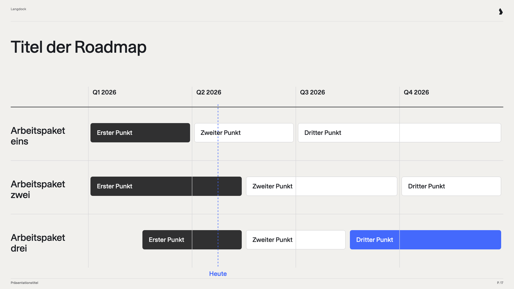Click dark 'Erster Punkt' bar in Arbeitspaket eins
This screenshot has width=514, height=289.
pyautogui.click(x=140, y=133)
